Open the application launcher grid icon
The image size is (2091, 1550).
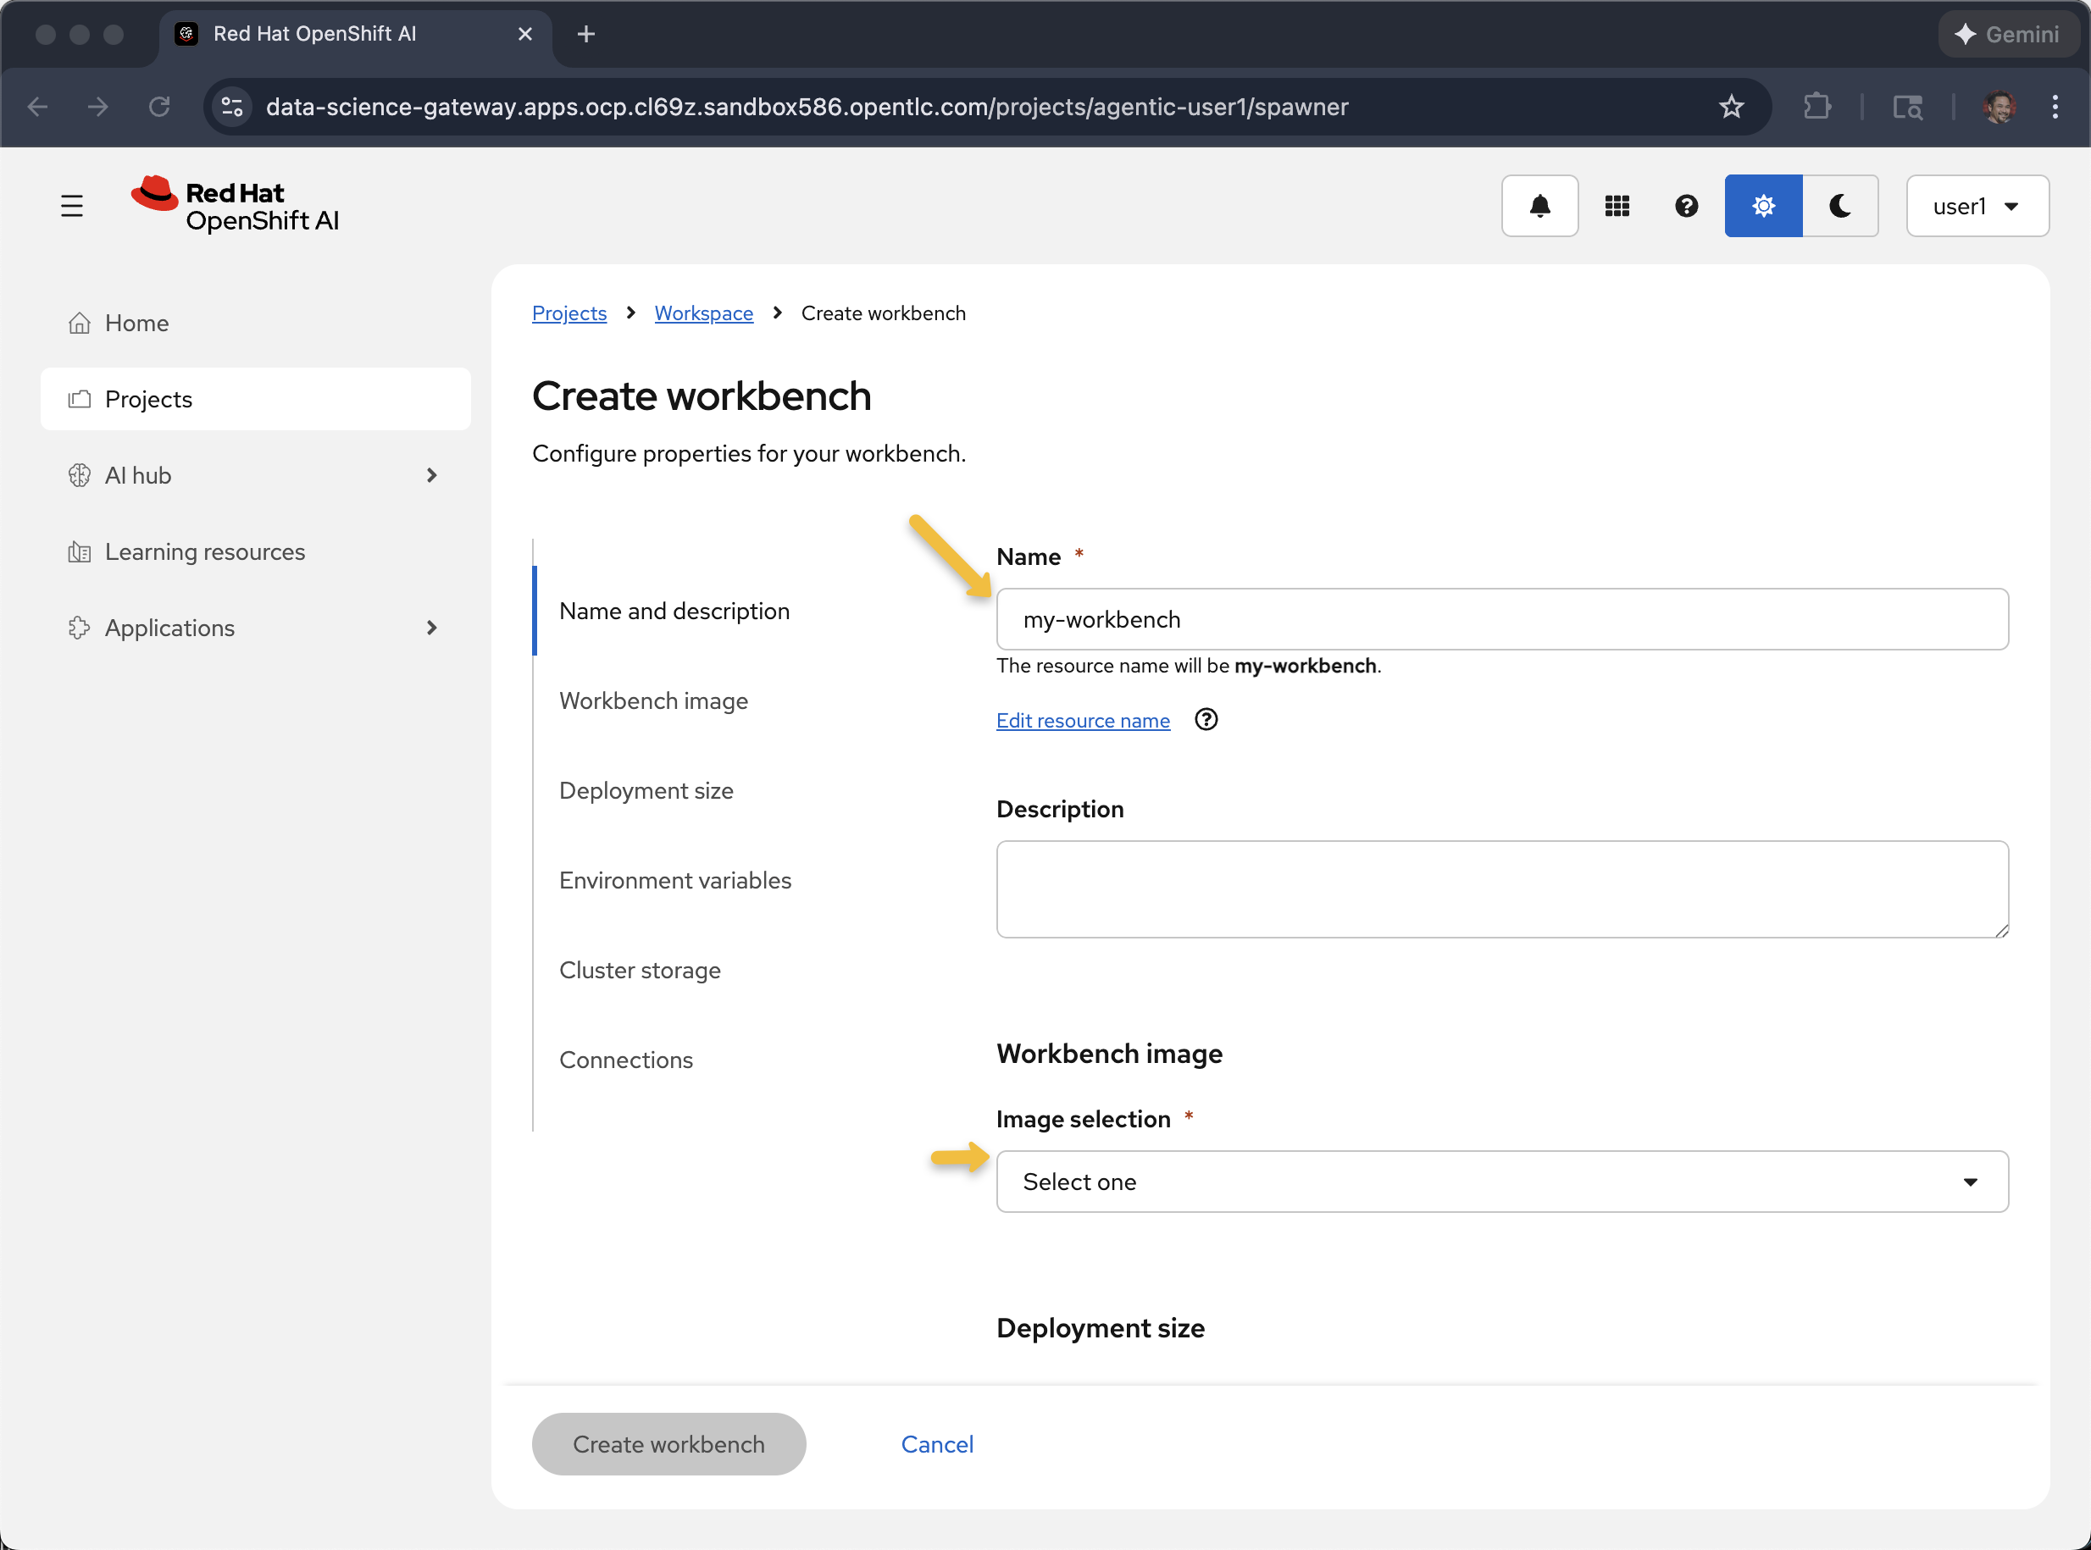pos(1616,206)
